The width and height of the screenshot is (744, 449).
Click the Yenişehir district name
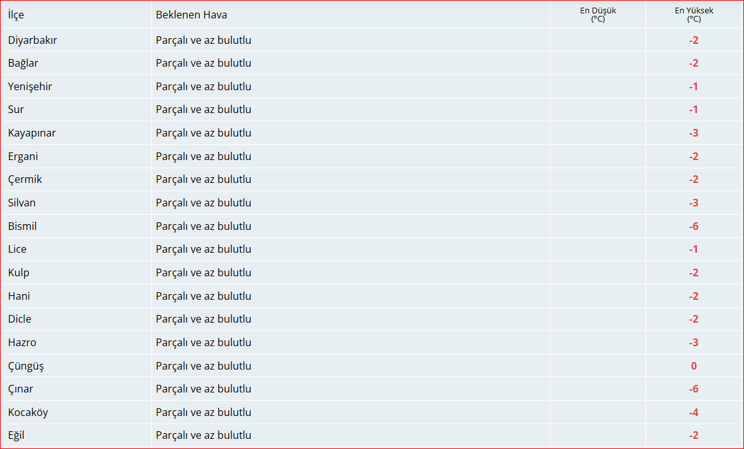tap(30, 86)
